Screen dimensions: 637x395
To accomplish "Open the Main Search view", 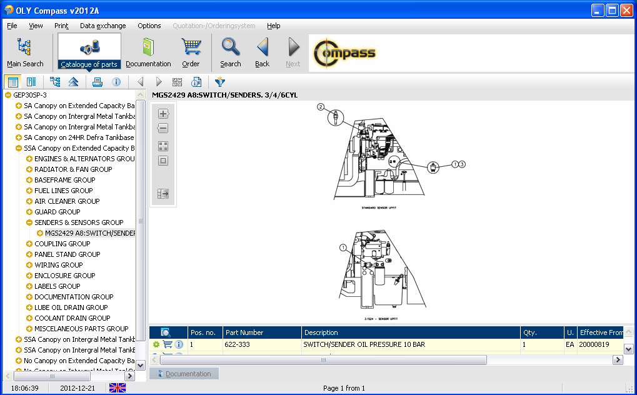I will [x=25, y=52].
